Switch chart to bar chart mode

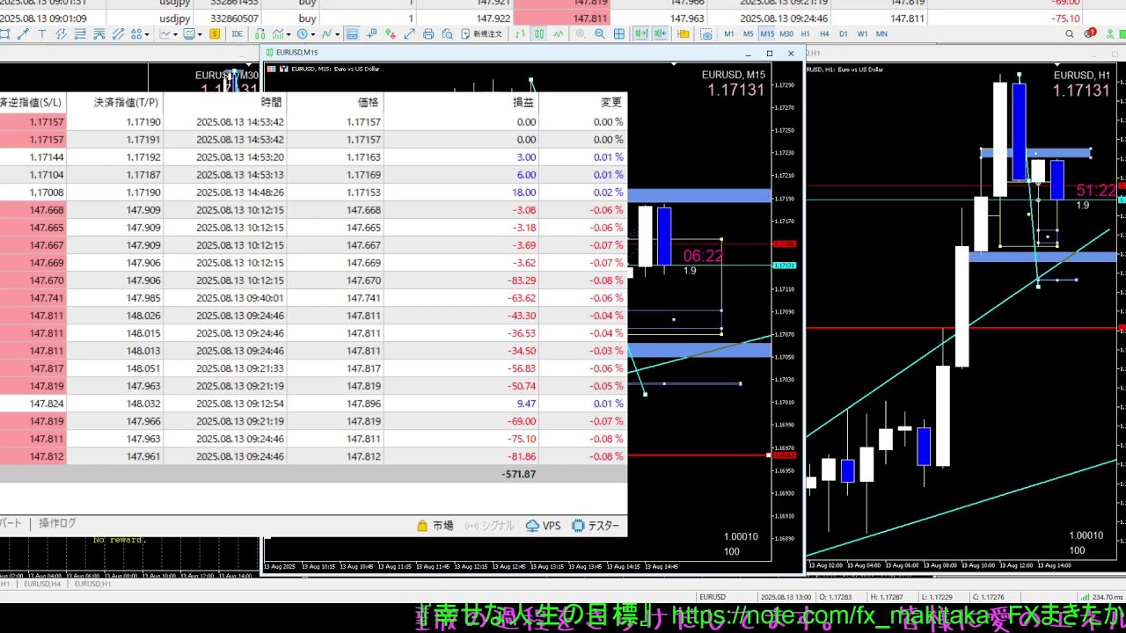520,34
